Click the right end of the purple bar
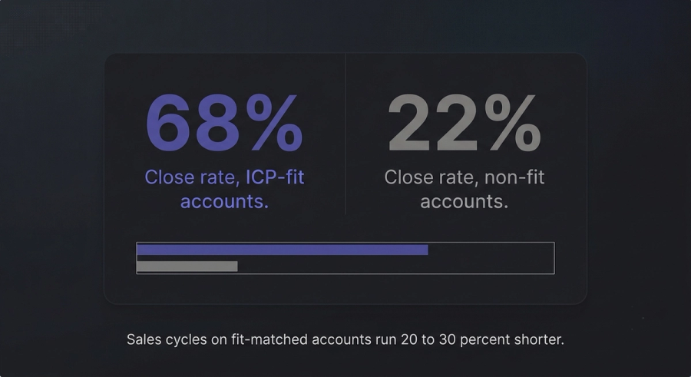 [x=425, y=250]
